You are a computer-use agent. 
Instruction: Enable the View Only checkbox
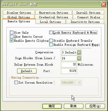pos(11,33)
